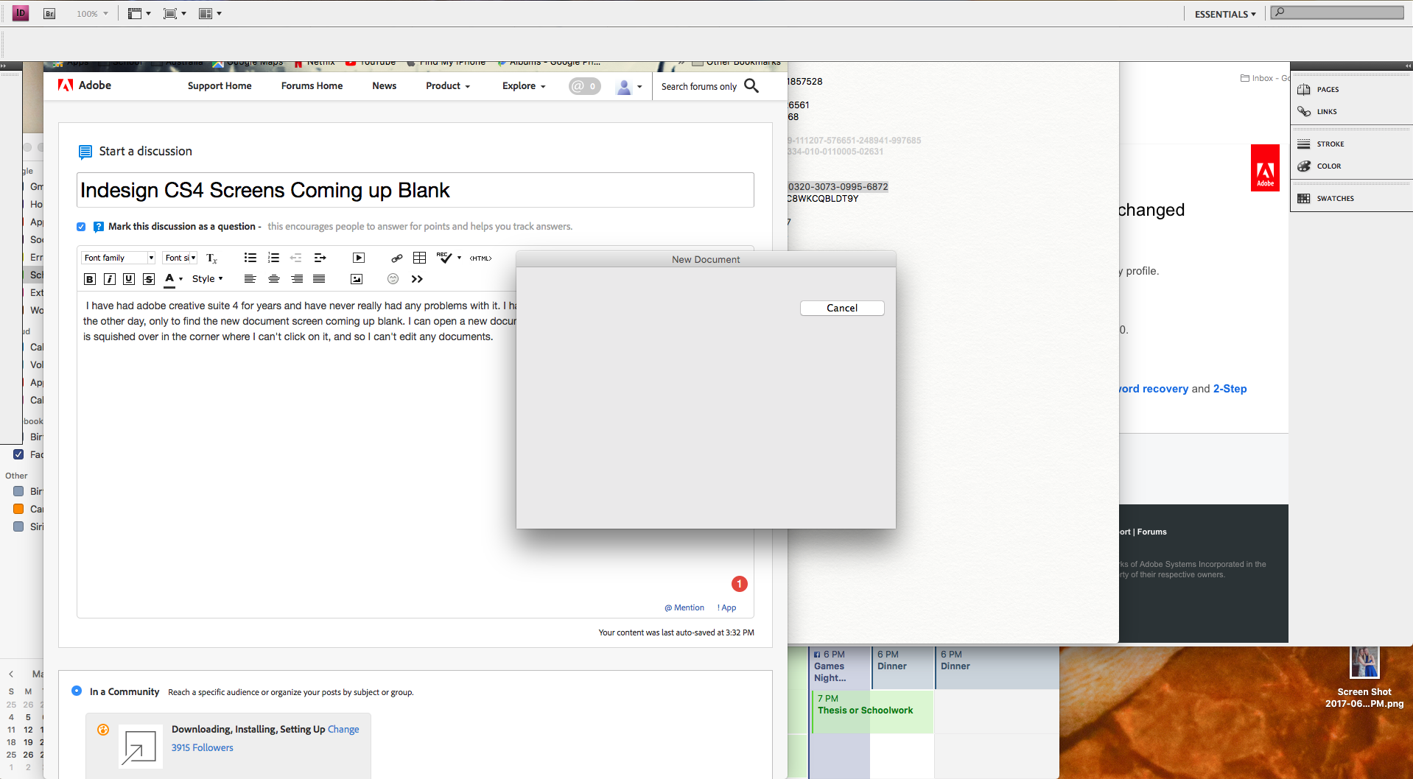
Task: Click the InDesign search field at top right
Action: 1338,12
